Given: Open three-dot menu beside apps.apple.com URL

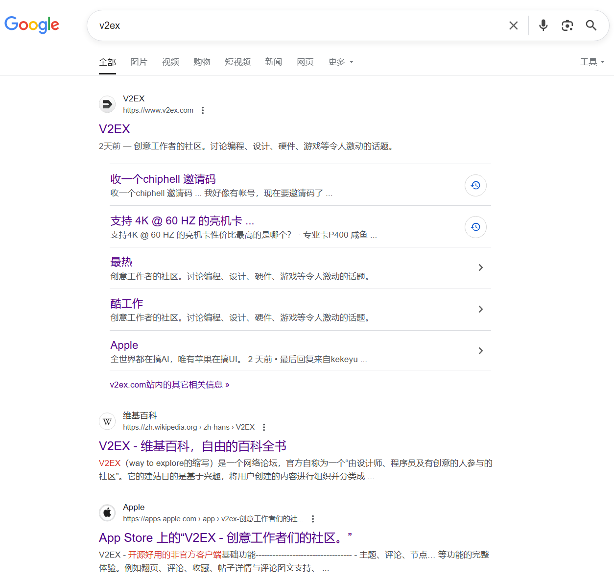Looking at the screenshot, I should coord(313,519).
